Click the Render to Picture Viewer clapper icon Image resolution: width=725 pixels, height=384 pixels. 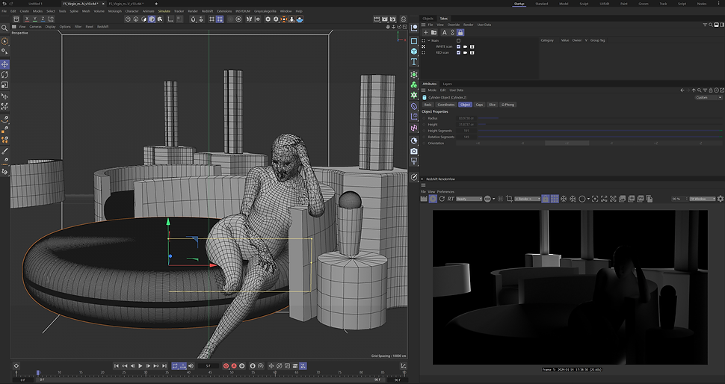click(x=385, y=19)
